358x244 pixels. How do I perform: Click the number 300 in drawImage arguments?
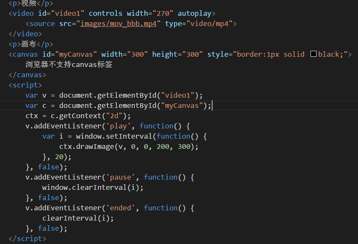pos(184,147)
